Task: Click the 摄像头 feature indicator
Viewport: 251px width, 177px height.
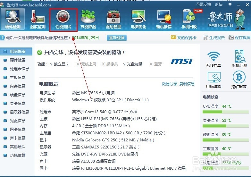Action: (110, 64)
